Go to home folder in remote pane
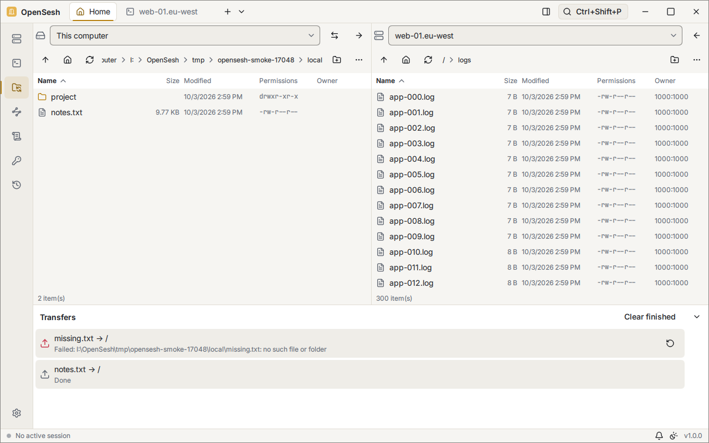This screenshot has width=709, height=443. (x=406, y=60)
